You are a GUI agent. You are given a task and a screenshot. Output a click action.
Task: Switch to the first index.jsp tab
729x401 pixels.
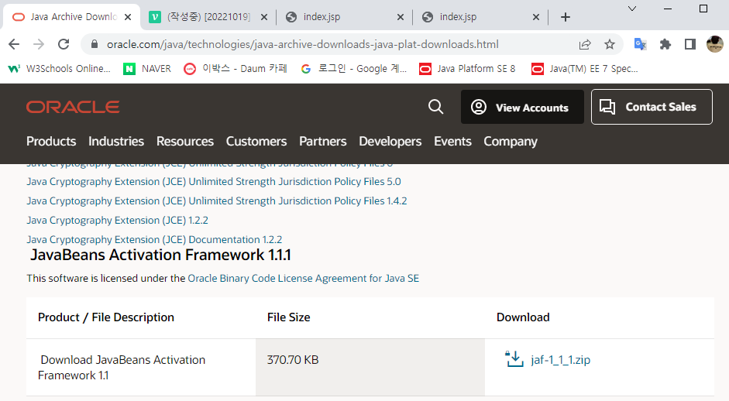pos(345,17)
